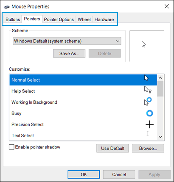Viewport: 174px width, 182px height.
Task: Open the Scheme dropdown list
Action: [x=67, y=41]
